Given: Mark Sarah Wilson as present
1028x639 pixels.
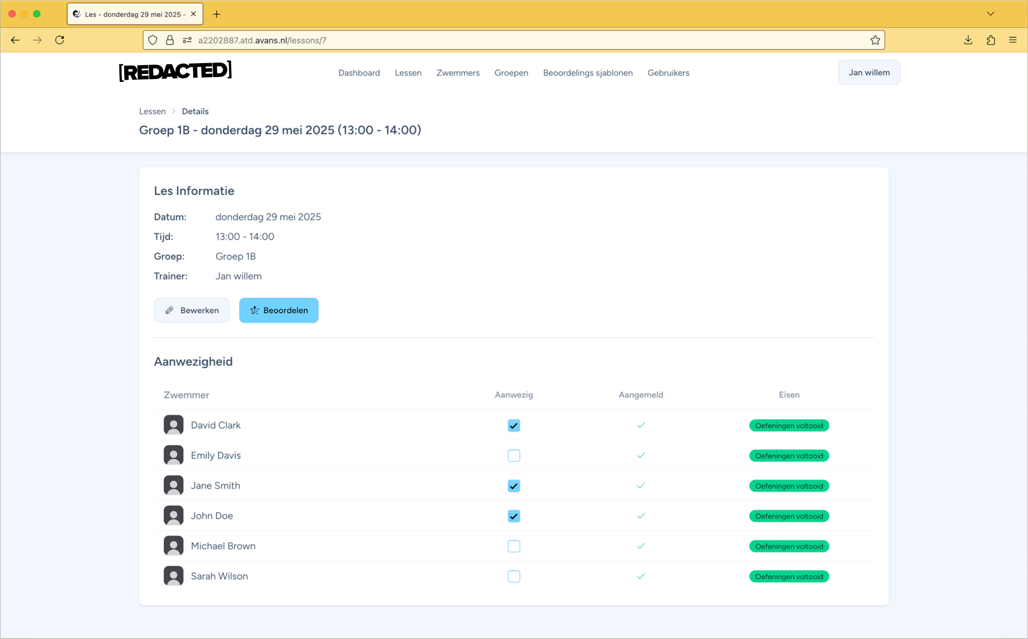Looking at the screenshot, I should pos(513,576).
